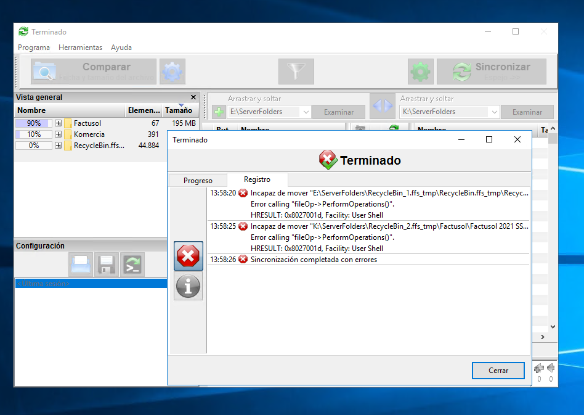Click the red error filter icon in log
This screenshot has height=415, width=584.
(188, 256)
